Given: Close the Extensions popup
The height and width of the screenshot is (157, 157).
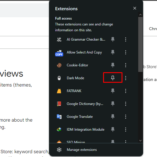Looking at the screenshot, I should tap(135, 8).
